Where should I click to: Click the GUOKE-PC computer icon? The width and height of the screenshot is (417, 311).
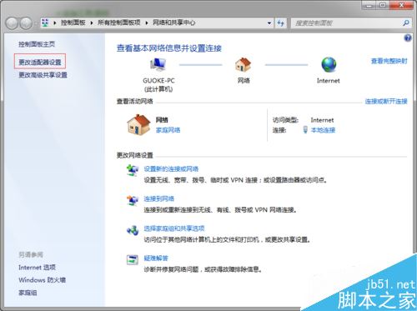pos(158,65)
